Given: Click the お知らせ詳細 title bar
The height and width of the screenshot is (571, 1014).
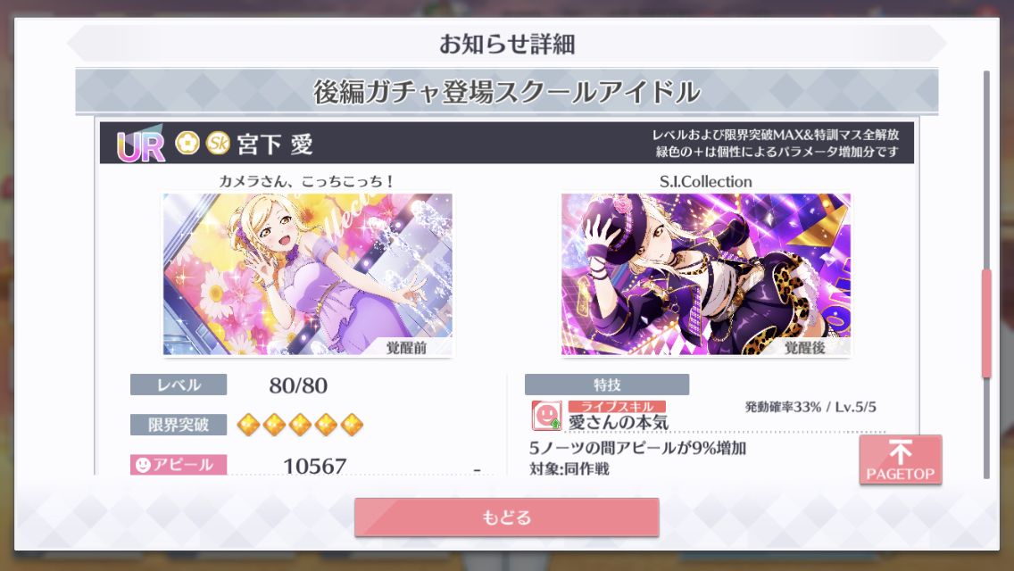Looking at the screenshot, I should [506, 44].
